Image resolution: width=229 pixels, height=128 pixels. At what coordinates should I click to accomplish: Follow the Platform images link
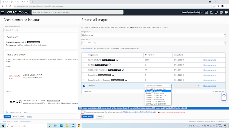click(87, 48)
